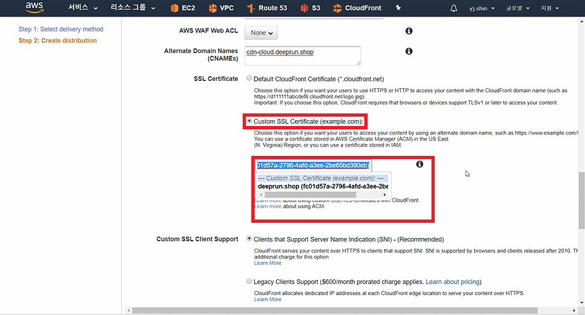Open the notifications bell

pos(453,8)
